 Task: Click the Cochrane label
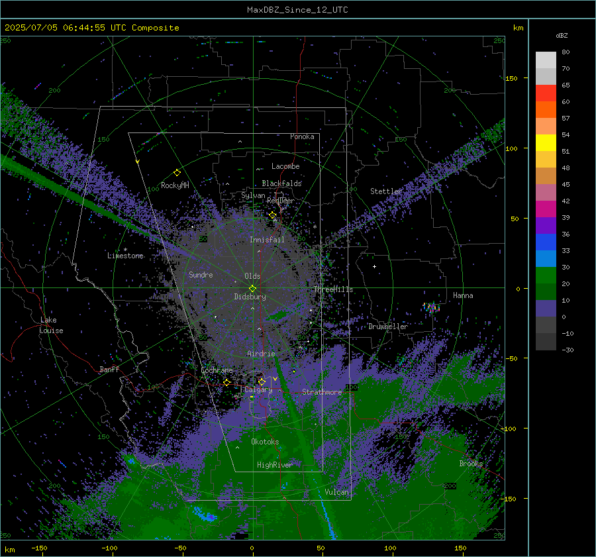click(x=217, y=370)
